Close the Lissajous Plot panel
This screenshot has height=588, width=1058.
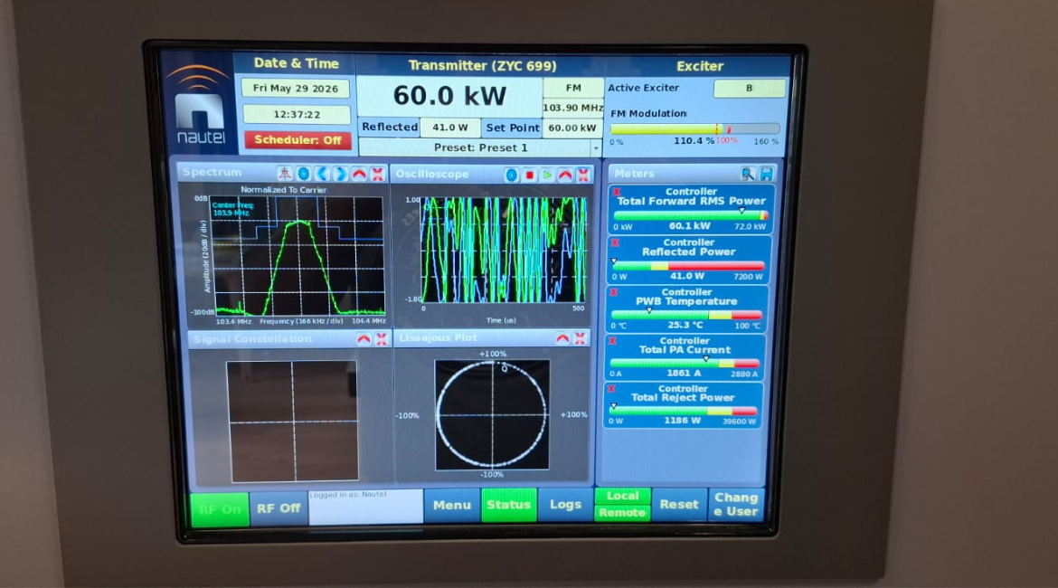point(581,338)
